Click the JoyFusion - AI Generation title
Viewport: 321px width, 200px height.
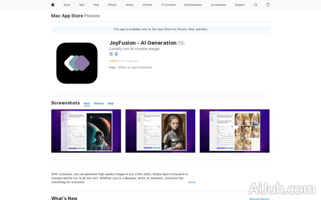click(x=143, y=43)
